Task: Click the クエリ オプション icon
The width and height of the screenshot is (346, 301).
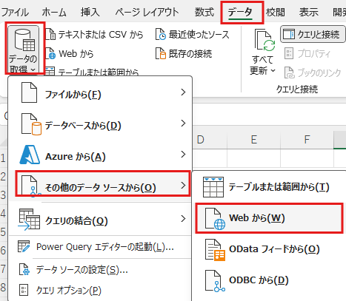Action: [24, 290]
